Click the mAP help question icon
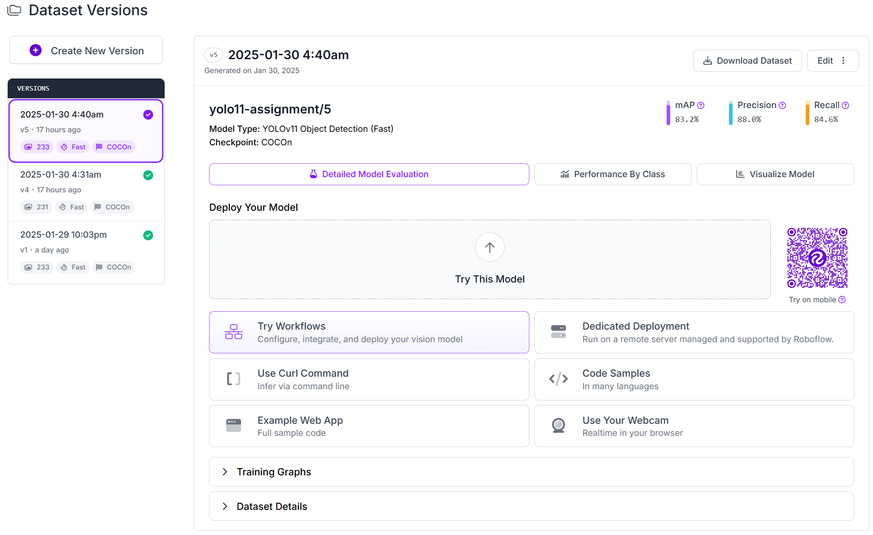The height and width of the screenshot is (535, 873). click(701, 105)
